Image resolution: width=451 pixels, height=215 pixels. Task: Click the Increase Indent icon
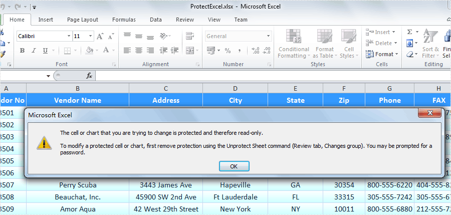click(x=174, y=51)
